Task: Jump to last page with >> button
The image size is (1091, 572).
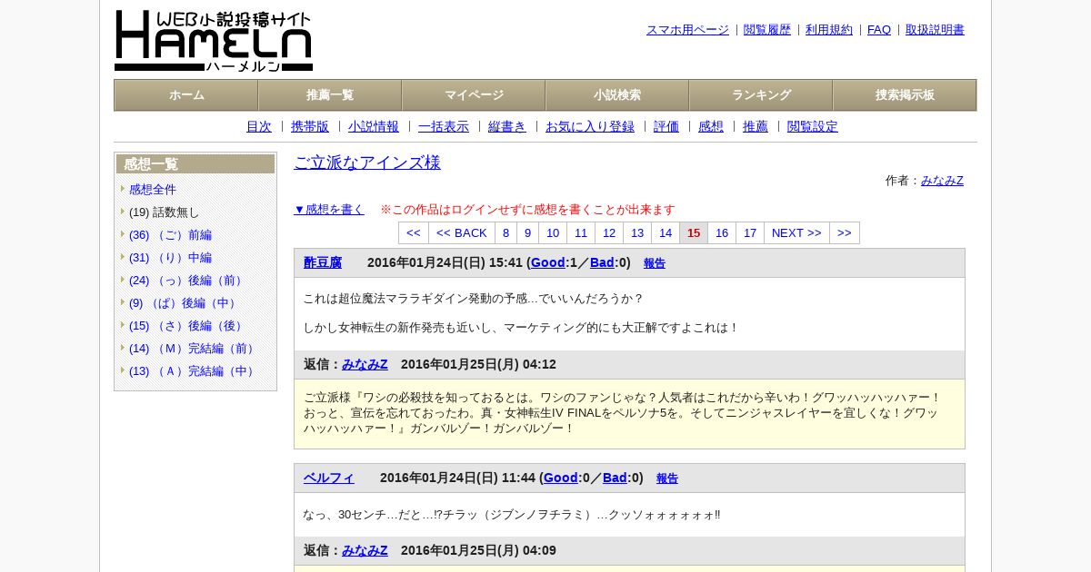Action: tap(845, 233)
